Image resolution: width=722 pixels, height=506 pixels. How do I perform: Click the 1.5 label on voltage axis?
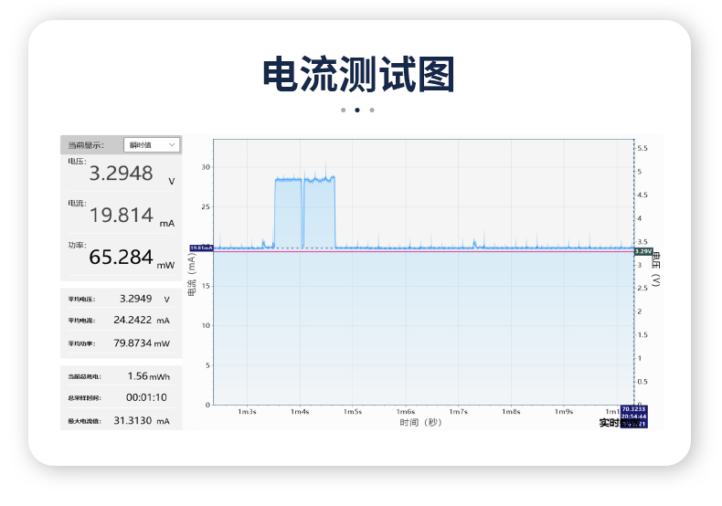pyautogui.click(x=642, y=335)
